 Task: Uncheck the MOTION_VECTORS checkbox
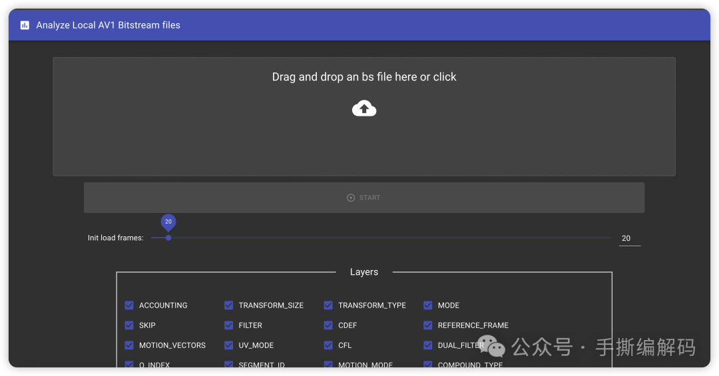click(x=129, y=345)
